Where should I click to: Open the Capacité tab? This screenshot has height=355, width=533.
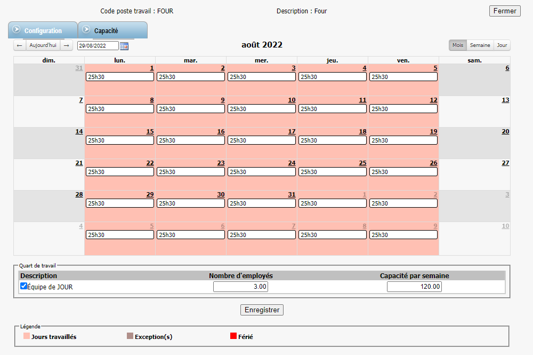click(106, 31)
